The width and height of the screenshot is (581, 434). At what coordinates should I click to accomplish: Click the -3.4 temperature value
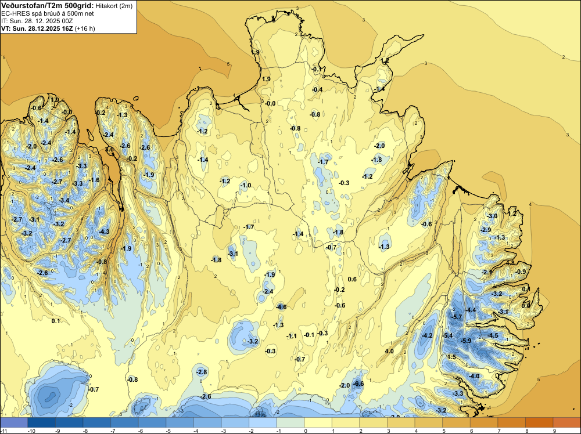(64, 200)
